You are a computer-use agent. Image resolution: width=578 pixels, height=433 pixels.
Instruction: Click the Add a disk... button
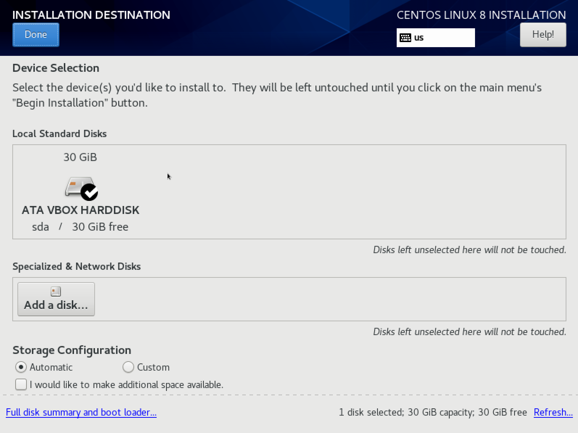pyautogui.click(x=56, y=299)
